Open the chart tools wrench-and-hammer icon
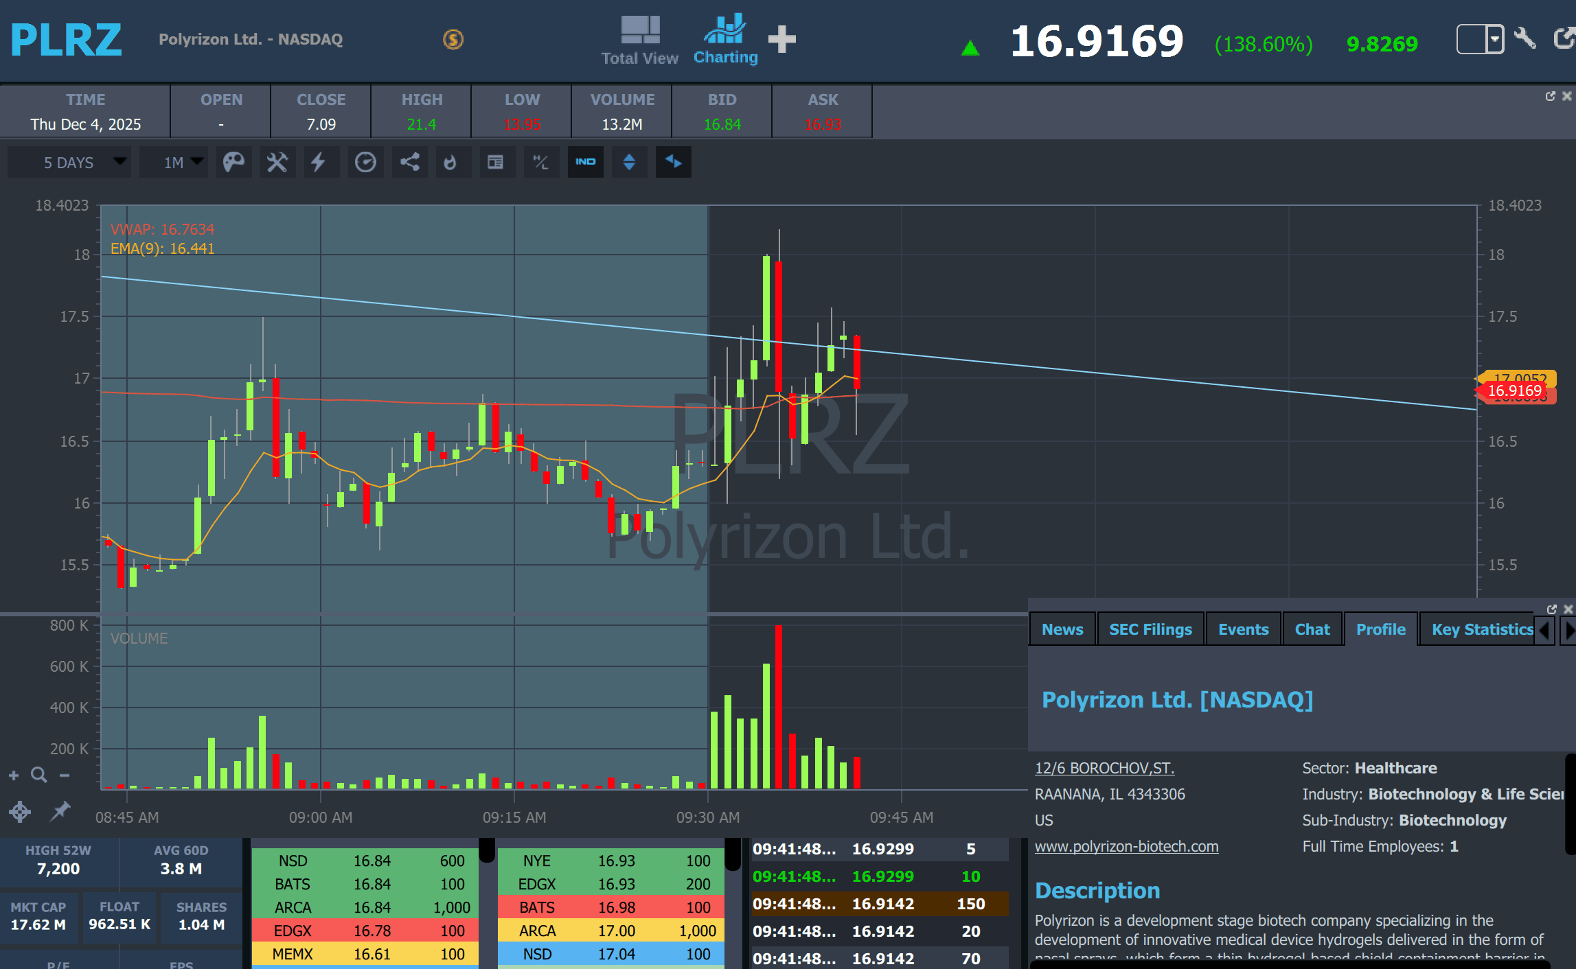The width and height of the screenshot is (1576, 969). pos(277,162)
